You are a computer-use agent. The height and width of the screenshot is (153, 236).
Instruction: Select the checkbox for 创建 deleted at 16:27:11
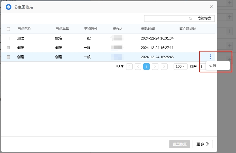coord(8,48)
